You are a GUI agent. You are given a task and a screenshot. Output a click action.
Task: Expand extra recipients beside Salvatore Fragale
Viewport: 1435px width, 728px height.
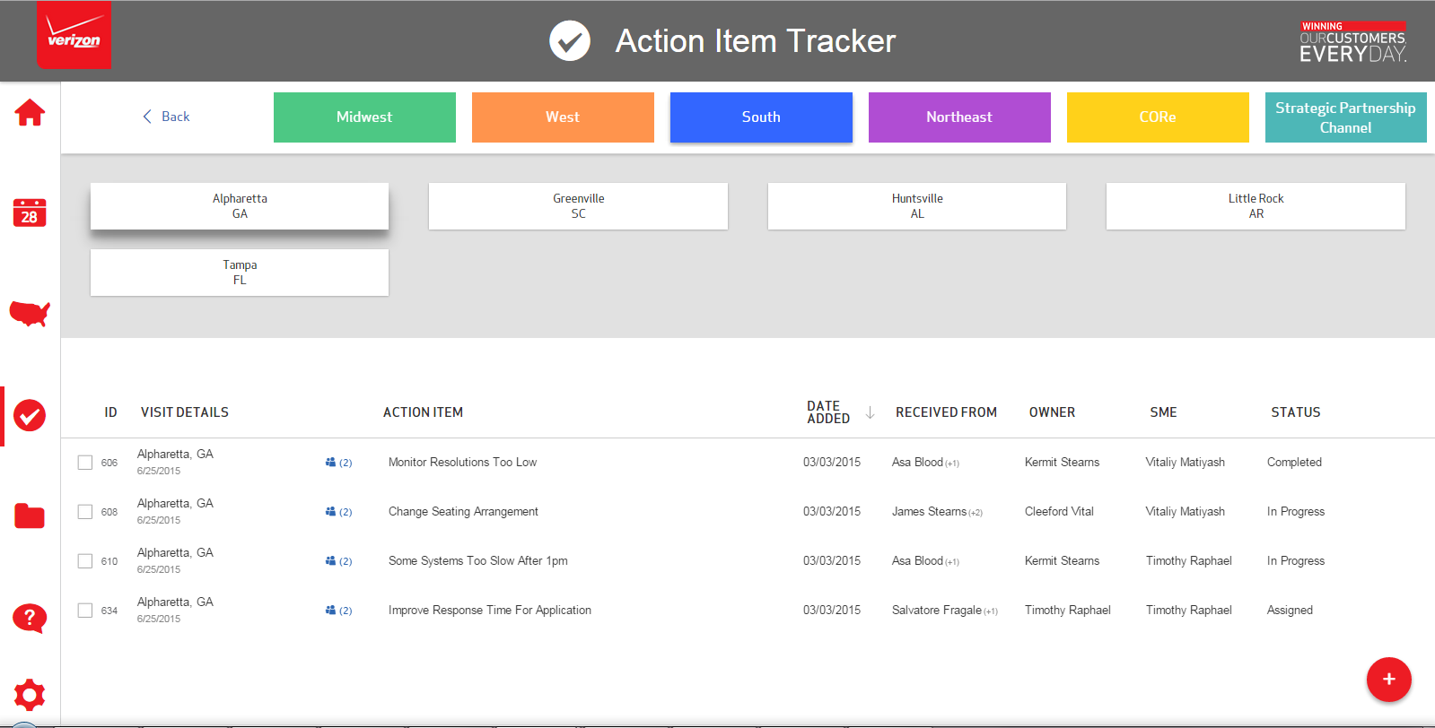point(991,611)
